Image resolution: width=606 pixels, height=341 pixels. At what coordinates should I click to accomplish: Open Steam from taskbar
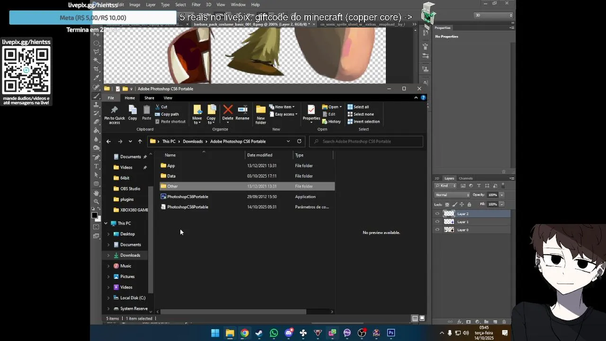[259, 333]
